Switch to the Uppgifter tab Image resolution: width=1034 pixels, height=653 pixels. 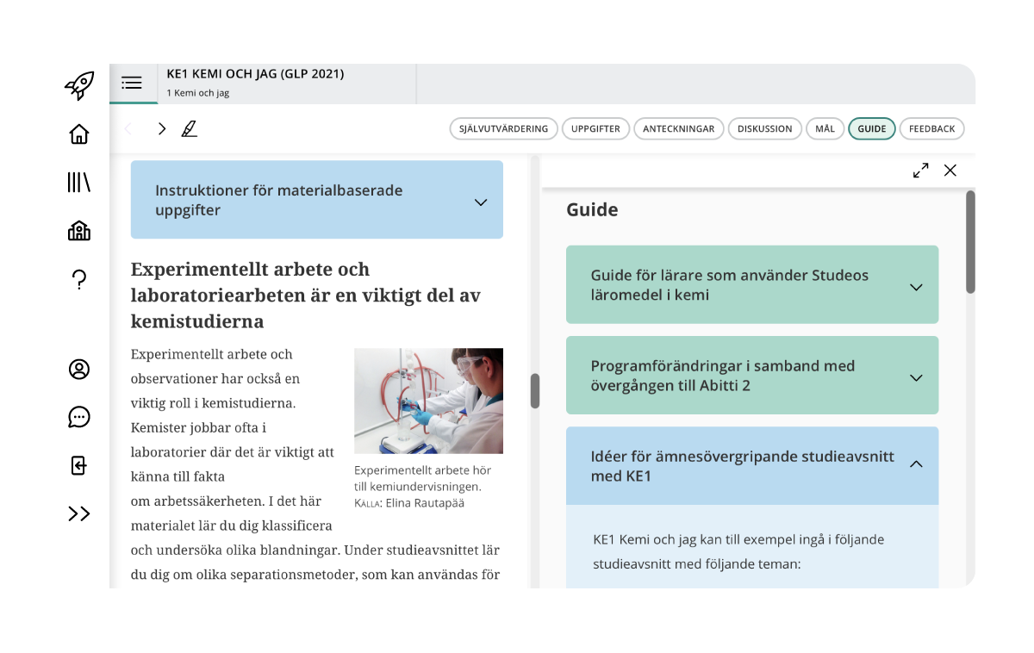click(595, 128)
